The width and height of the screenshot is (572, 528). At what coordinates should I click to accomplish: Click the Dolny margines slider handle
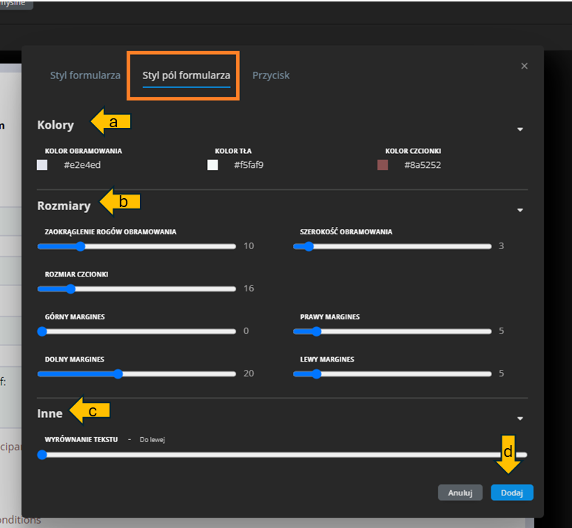pos(118,374)
